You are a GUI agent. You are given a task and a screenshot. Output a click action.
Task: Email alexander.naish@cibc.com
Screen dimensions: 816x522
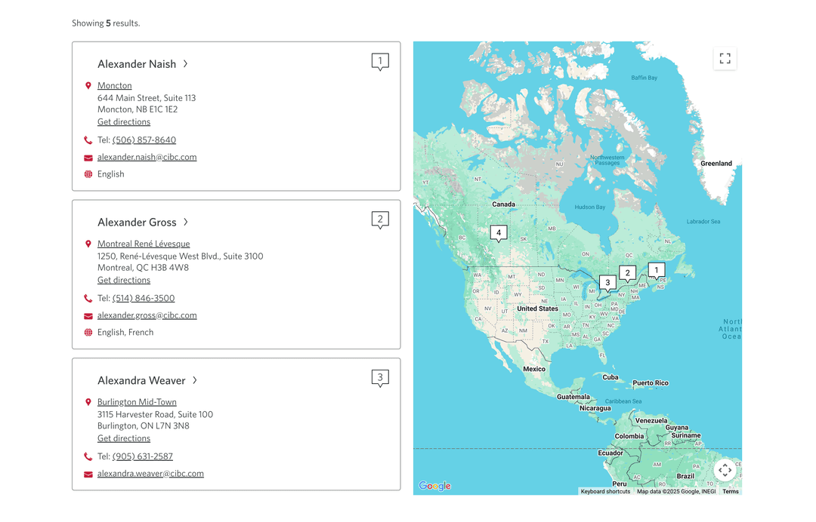[x=147, y=157]
